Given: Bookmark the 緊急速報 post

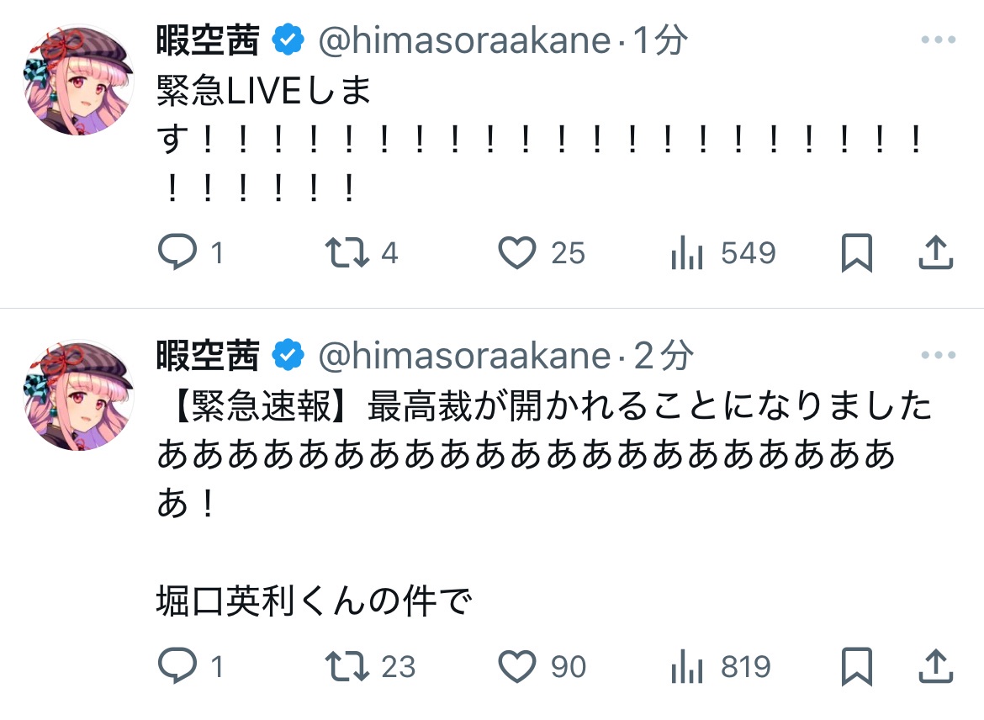Looking at the screenshot, I should [x=857, y=667].
